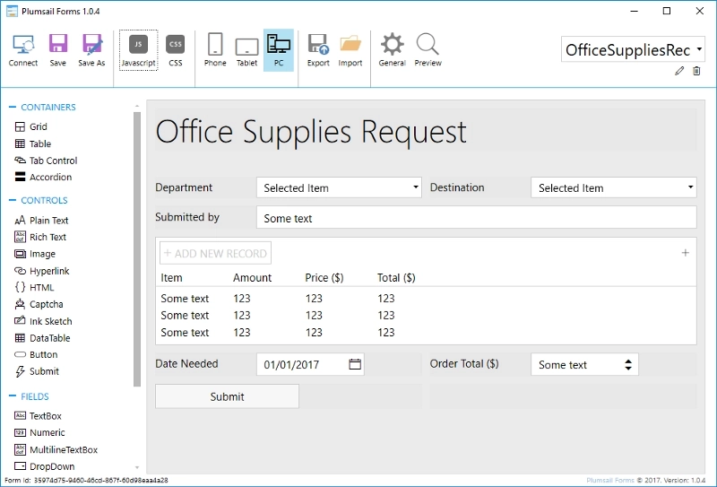
Task: Choose the Button control
Action: click(x=36, y=355)
